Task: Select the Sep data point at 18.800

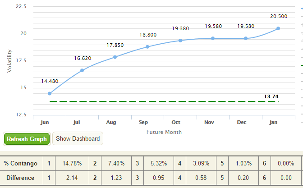Action: coord(147,47)
